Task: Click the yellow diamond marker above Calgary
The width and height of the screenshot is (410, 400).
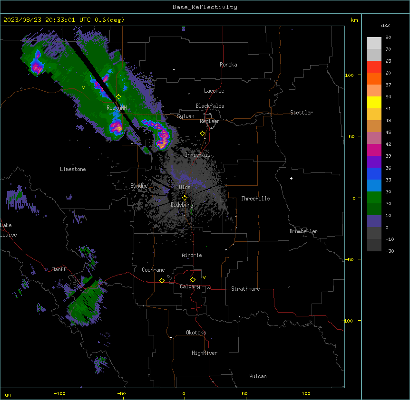Action: [193, 280]
